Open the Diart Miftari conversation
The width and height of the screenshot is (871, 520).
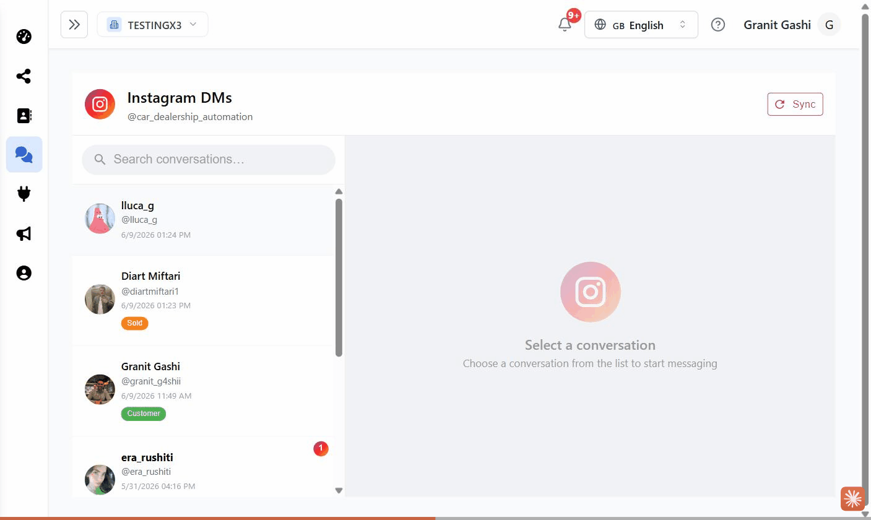click(203, 300)
